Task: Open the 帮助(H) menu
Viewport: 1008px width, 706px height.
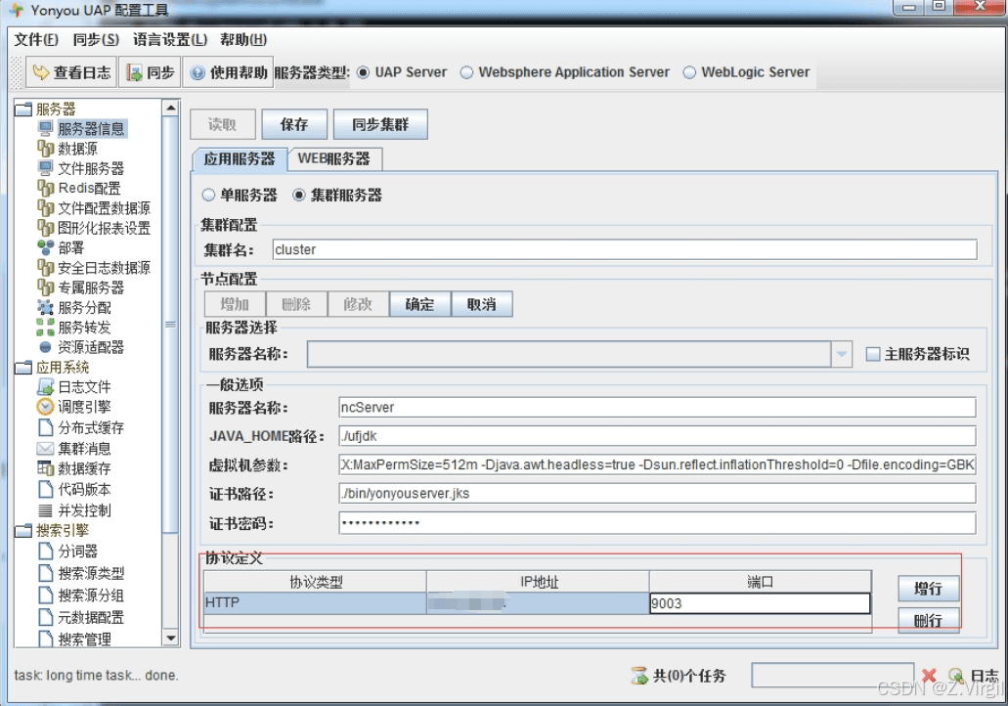Action: pyautogui.click(x=243, y=40)
